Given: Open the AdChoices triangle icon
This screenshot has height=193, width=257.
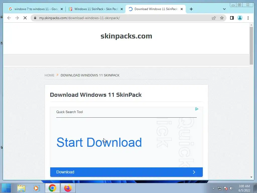Looking at the screenshot, I should (197, 109).
